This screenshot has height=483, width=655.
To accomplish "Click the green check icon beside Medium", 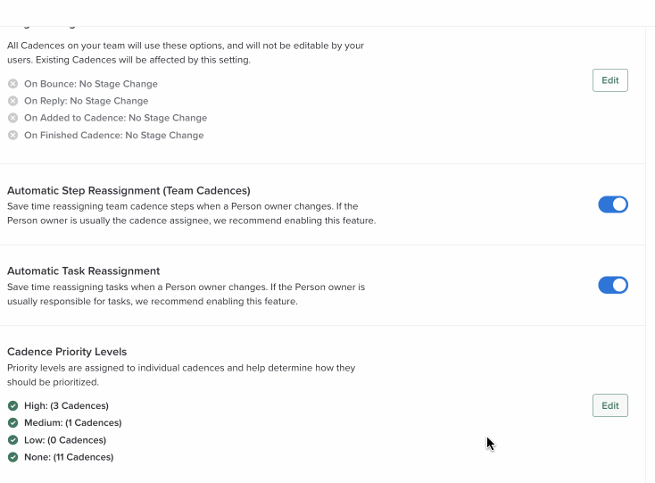I will coord(12,423).
